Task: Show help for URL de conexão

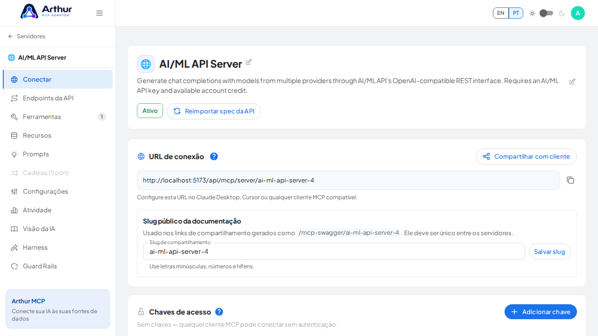Action: click(214, 156)
